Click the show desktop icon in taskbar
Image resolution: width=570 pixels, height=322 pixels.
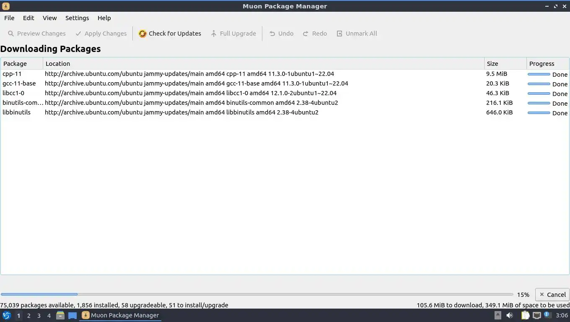tap(73, 315)
